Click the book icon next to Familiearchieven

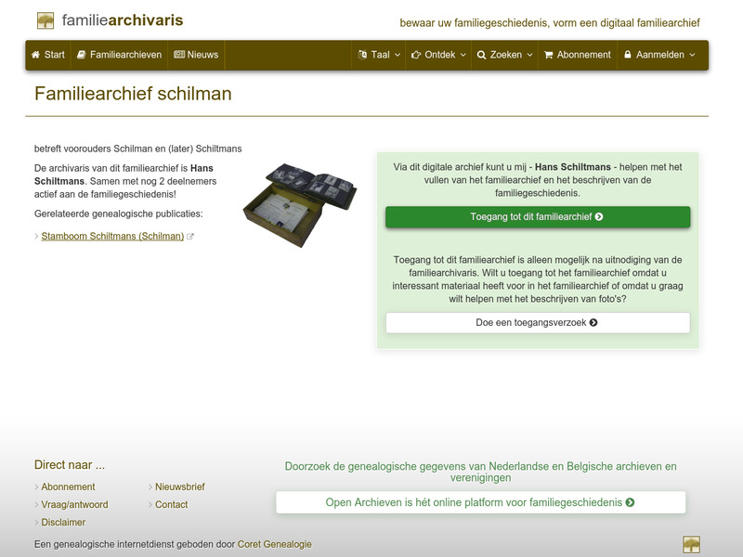click(81, 55)
